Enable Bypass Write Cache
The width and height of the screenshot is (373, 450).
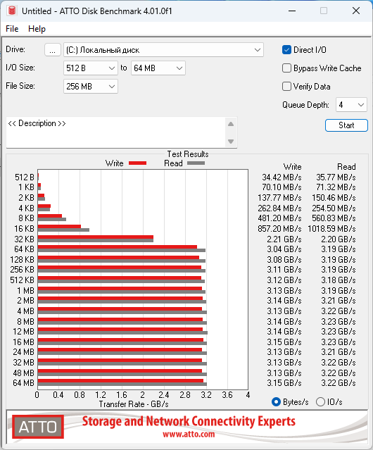coord(286,68)
